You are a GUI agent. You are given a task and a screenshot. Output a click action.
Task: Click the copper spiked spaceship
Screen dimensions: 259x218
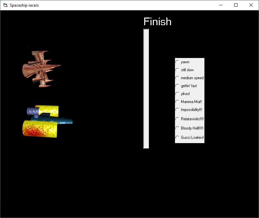(x=42, y=69)
